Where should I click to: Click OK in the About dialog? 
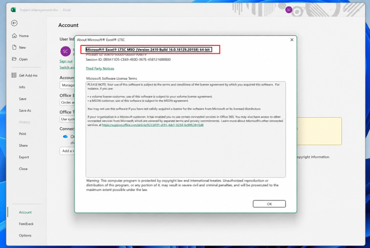[269, 204]
